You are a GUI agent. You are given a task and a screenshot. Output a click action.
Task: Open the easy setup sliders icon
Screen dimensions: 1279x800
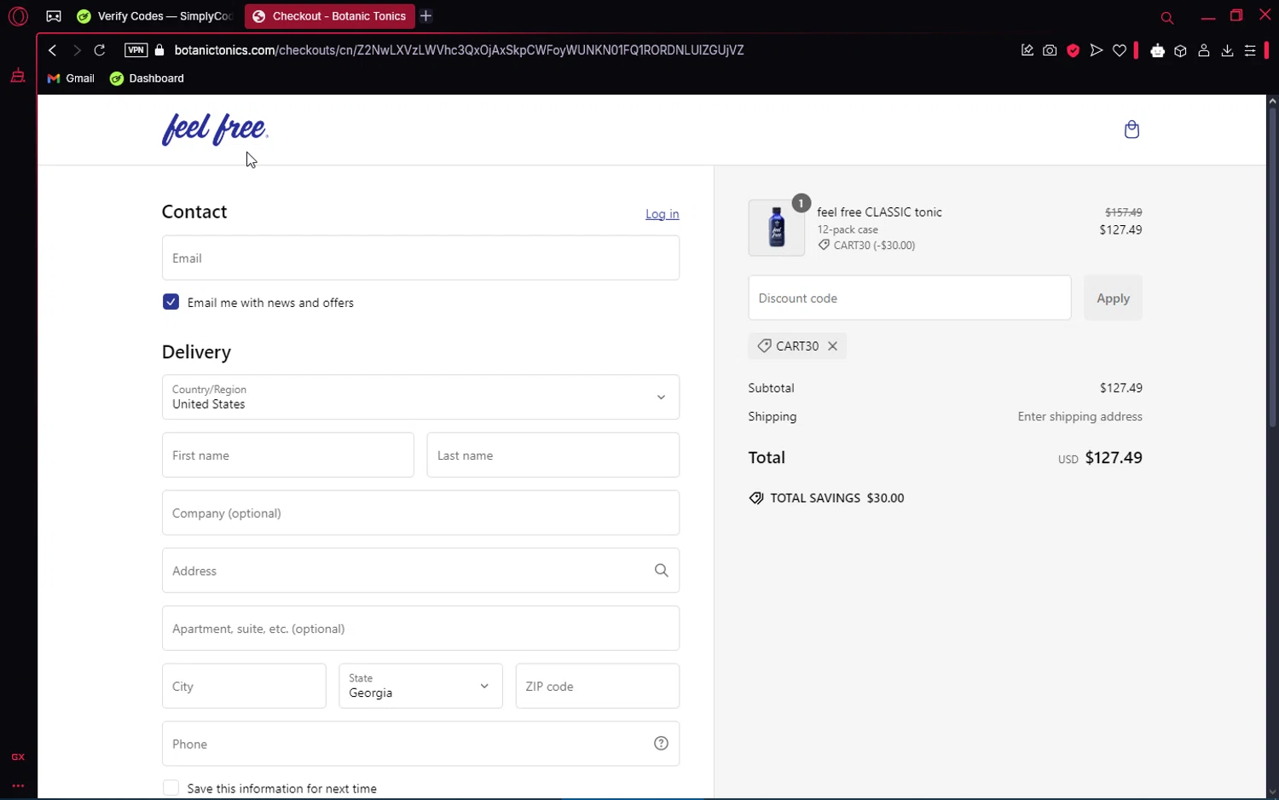[1250, 50]
